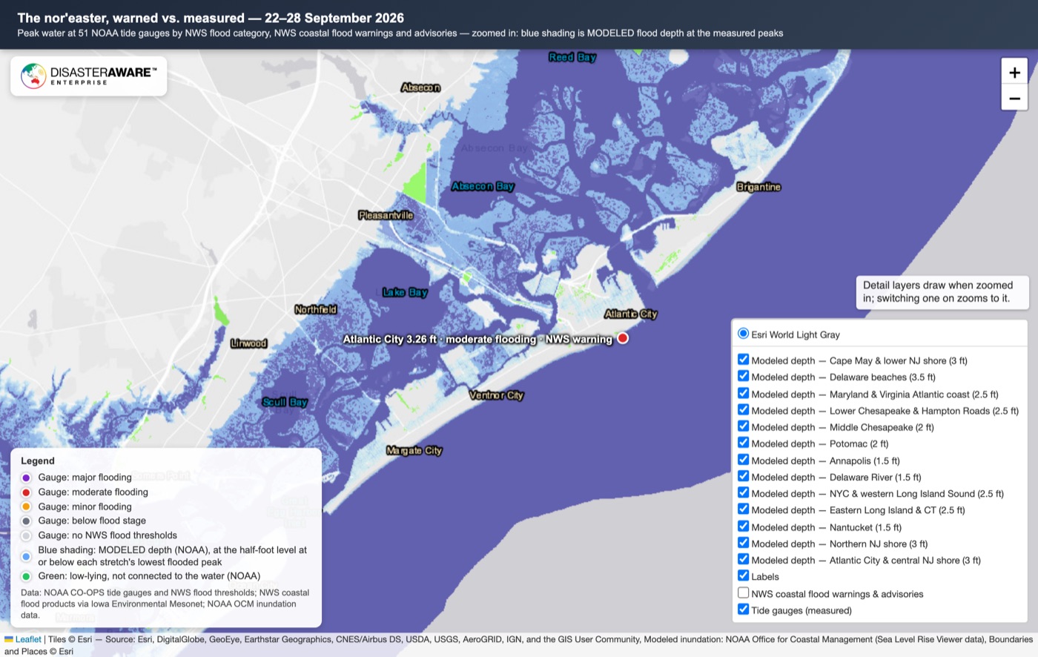Click the Absecon Bay water label
Viewport: 1038px width, 657px height.
[x=483, y=186]
